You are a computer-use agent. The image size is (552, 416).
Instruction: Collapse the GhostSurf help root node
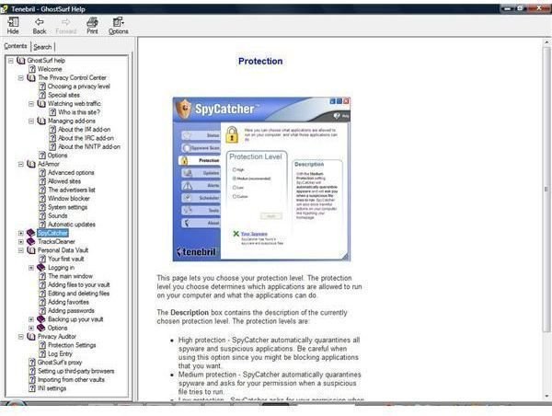11,61
